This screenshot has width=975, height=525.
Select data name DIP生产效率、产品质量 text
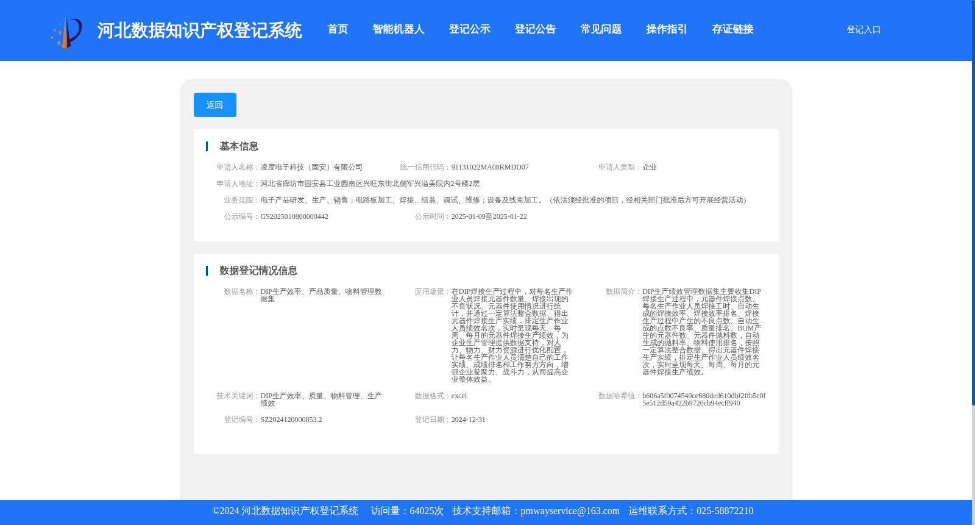pos(321,295)
